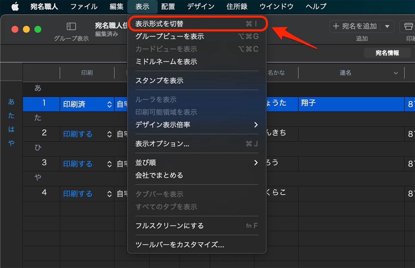Select ミドルネームを表示 menu item
Screen dimensions: 415x268
tap(197, 61)
